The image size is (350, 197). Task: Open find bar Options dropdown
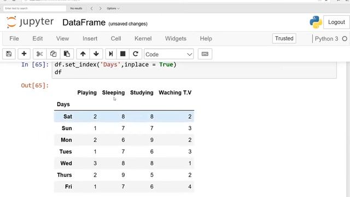tap(113, 9)
